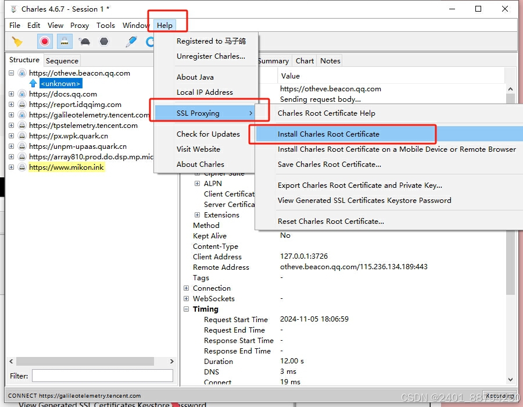Open the Proxy menu

coord(80,26)
